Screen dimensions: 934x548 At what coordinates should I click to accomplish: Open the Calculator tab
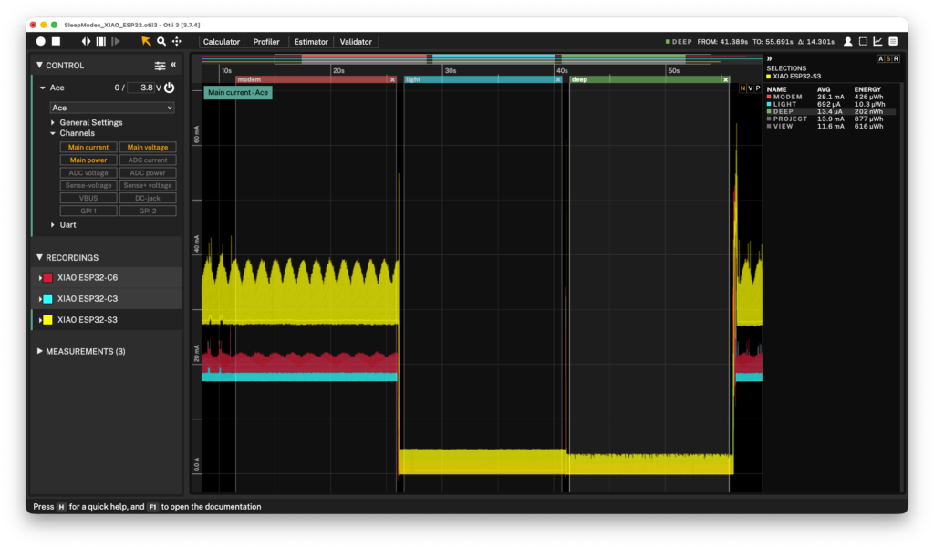click(x=221, y=42)
